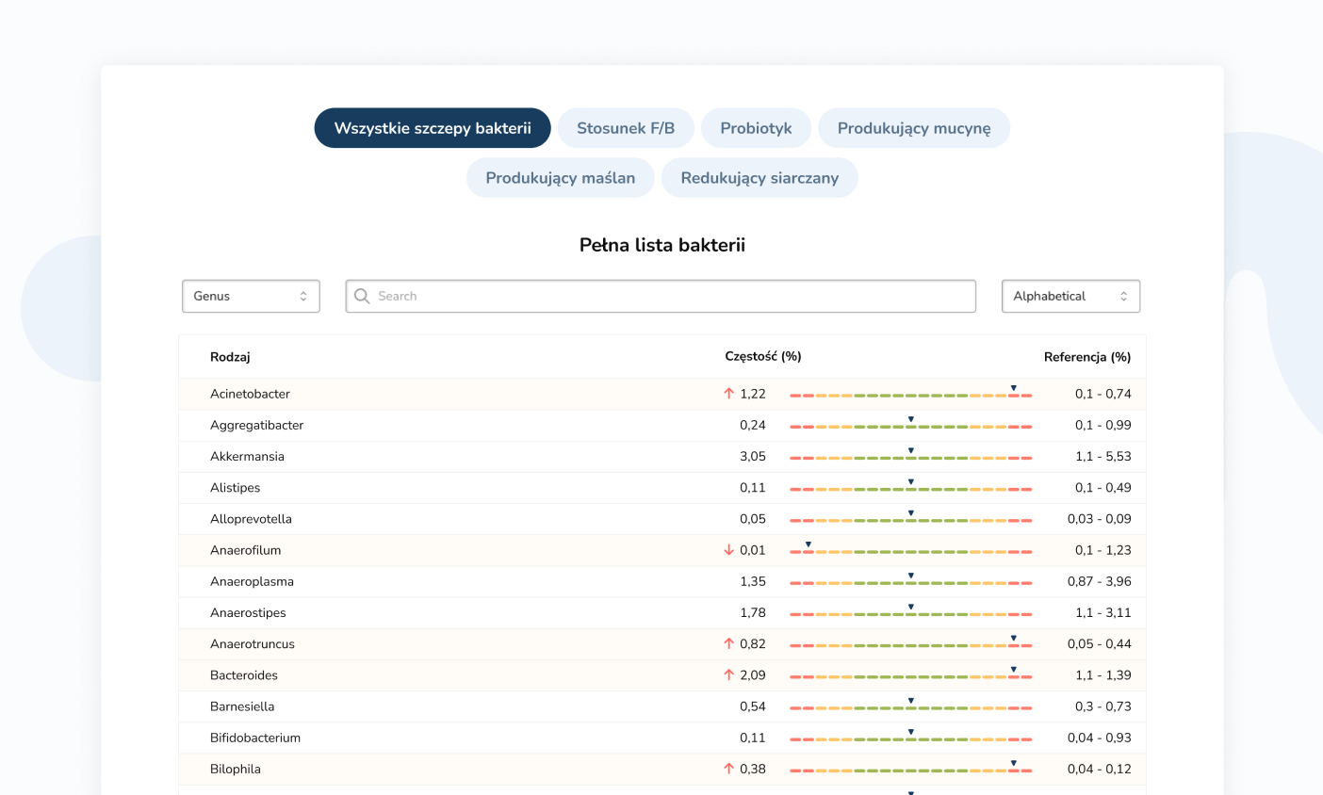This screenshot has width=1323, height=795.
Task: Click the up arrow in Bilophila row
Action: click(x=728, y=769)
